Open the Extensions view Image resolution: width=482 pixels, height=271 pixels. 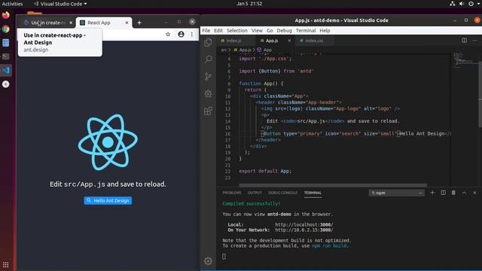(208, 111)
